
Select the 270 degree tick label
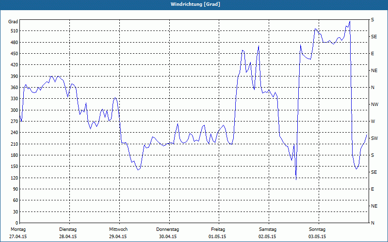[x=15, y=121]
